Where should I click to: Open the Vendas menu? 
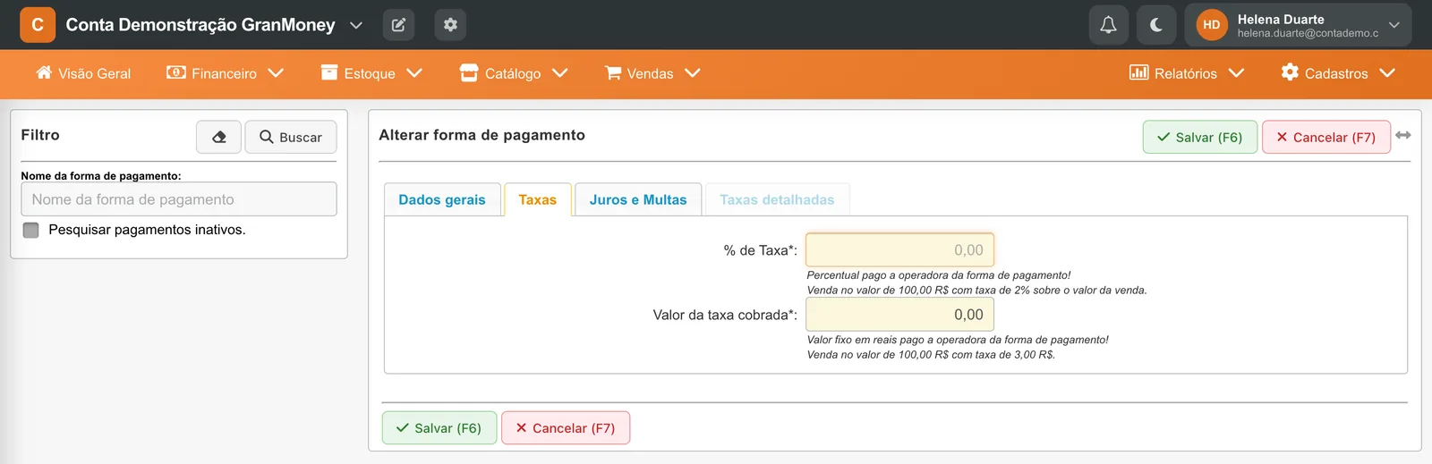pyautogui.click(x=652, y=73)
